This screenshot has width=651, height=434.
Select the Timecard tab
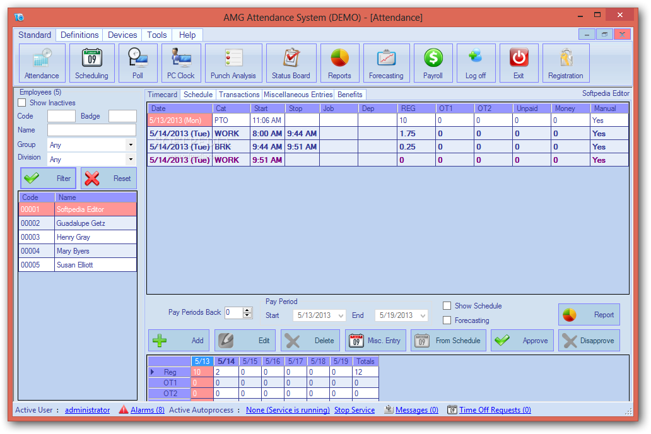click(163, 95)
